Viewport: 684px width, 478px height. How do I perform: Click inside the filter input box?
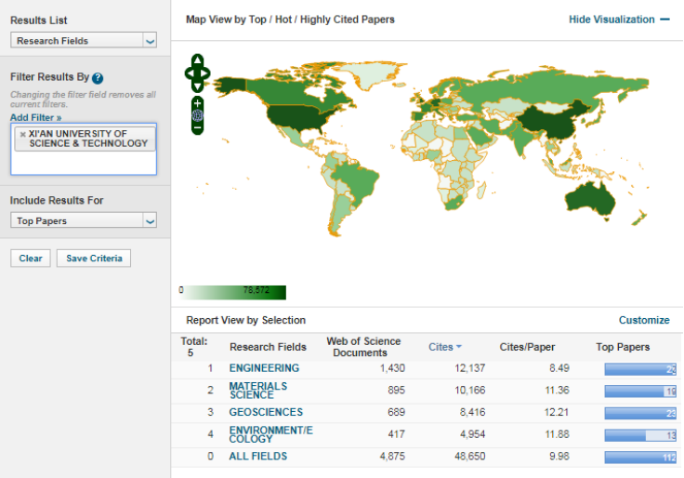coord(84,164)
